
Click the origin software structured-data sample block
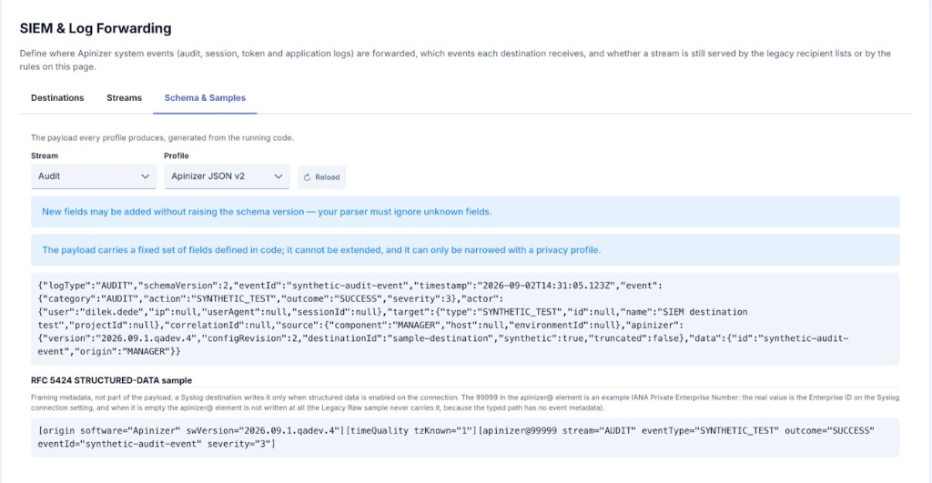coord(465,438)
